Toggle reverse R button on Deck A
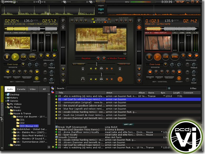The image size is (205, 154). coord(41,56)
